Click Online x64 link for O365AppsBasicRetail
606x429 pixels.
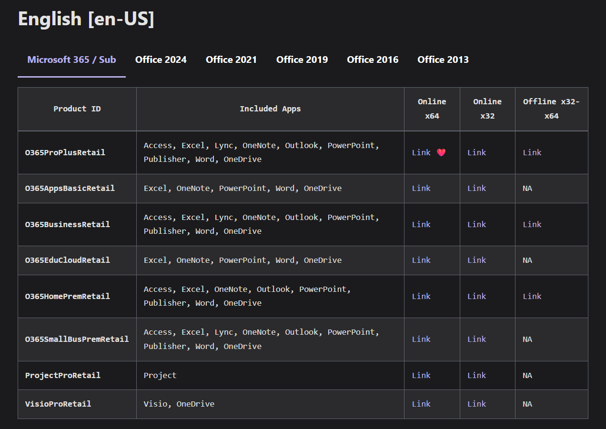(421, 188)
